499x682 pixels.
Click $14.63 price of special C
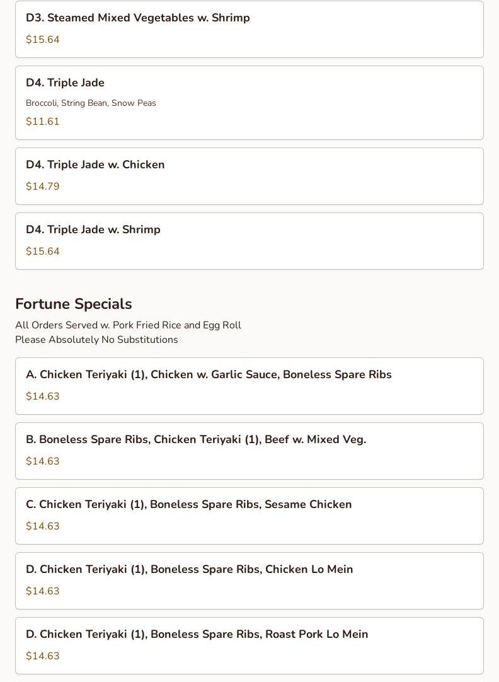(x=43, y=526)
